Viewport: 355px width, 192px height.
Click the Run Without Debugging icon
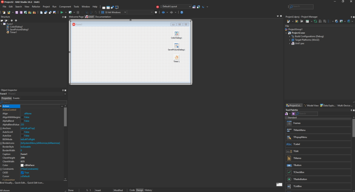click(x=70, y=13)
